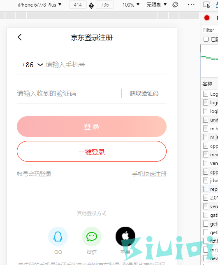Activate the inspect element picker icon

[x=207, y=5]
